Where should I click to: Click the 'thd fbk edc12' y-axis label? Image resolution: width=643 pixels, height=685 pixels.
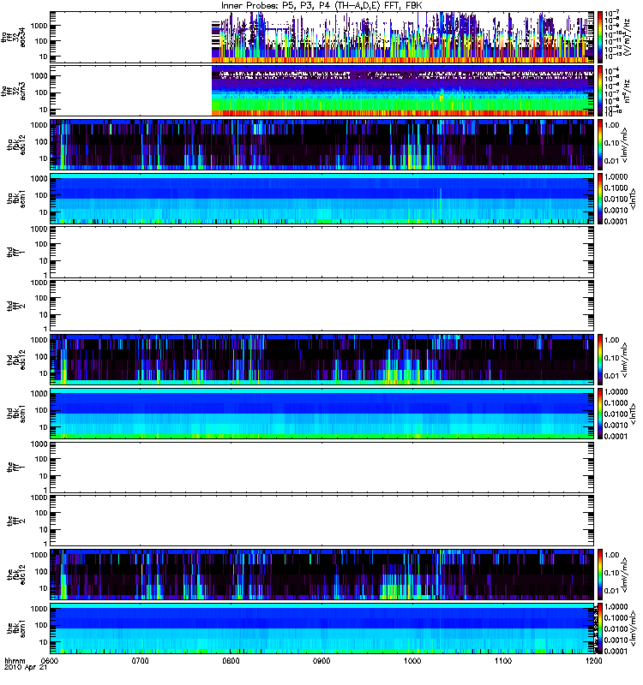click(16, 360)
